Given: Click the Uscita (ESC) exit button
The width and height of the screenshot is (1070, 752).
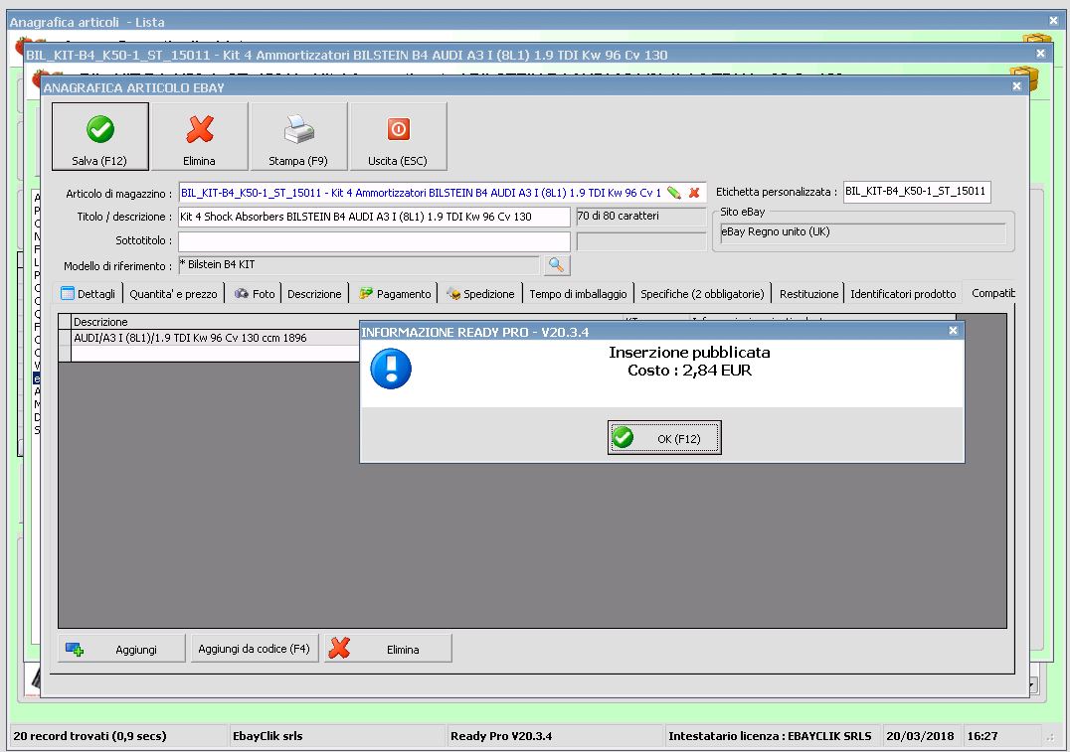Looking at the screenshot, I should click(398, 136).
